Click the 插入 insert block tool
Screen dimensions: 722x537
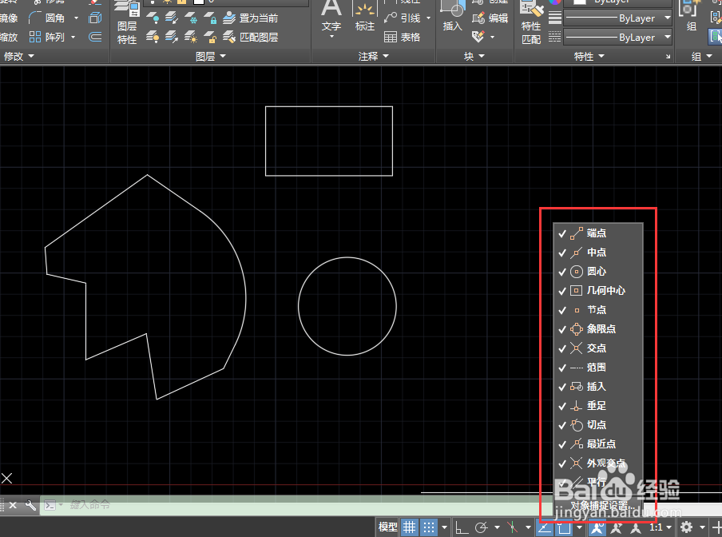point(452,16)
